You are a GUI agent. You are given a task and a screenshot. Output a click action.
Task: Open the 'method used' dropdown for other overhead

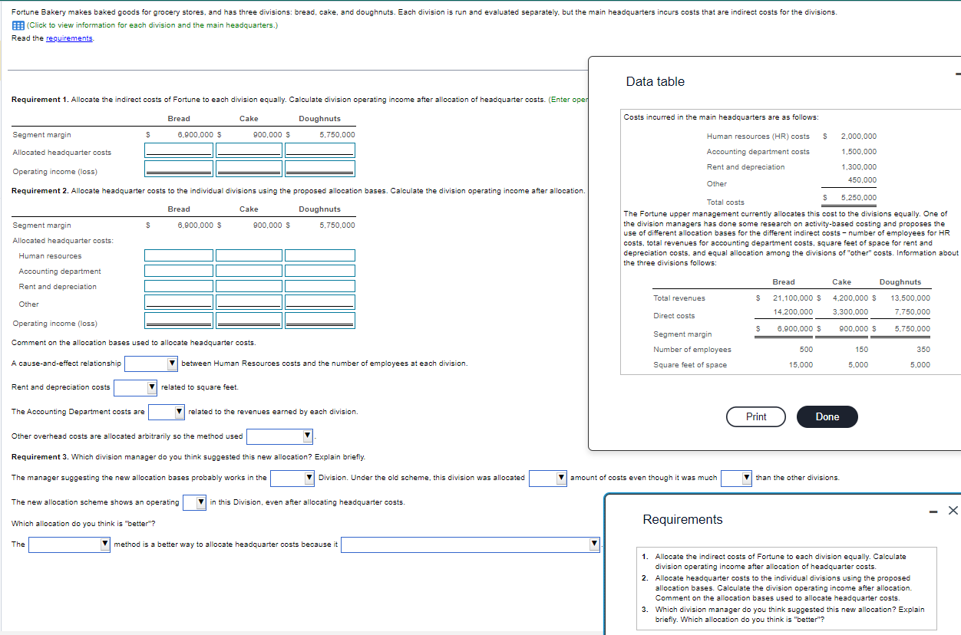(280, 436)
